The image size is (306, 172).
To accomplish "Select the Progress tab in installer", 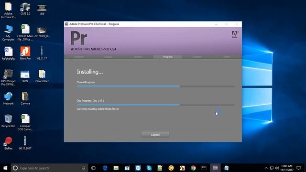I will click(168, 57).
